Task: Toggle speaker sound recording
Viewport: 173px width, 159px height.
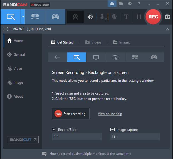Action: tap(90, 17)
